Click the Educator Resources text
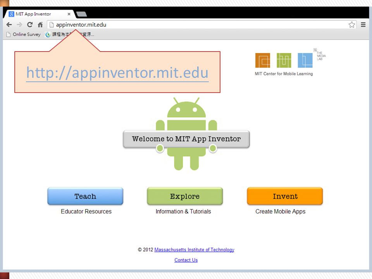The width and height of the screenshot is (372, 279). [x=86, y=212]
